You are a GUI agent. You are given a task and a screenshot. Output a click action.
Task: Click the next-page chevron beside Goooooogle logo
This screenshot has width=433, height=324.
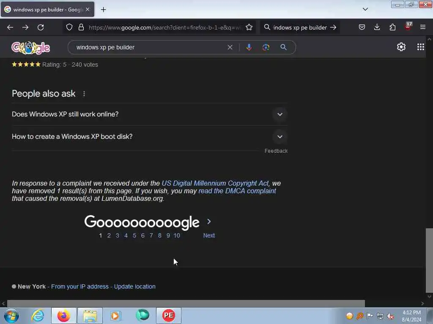point(209,221)
